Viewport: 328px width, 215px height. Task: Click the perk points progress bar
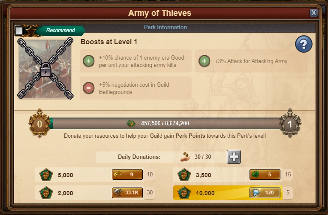coord(165,123)
